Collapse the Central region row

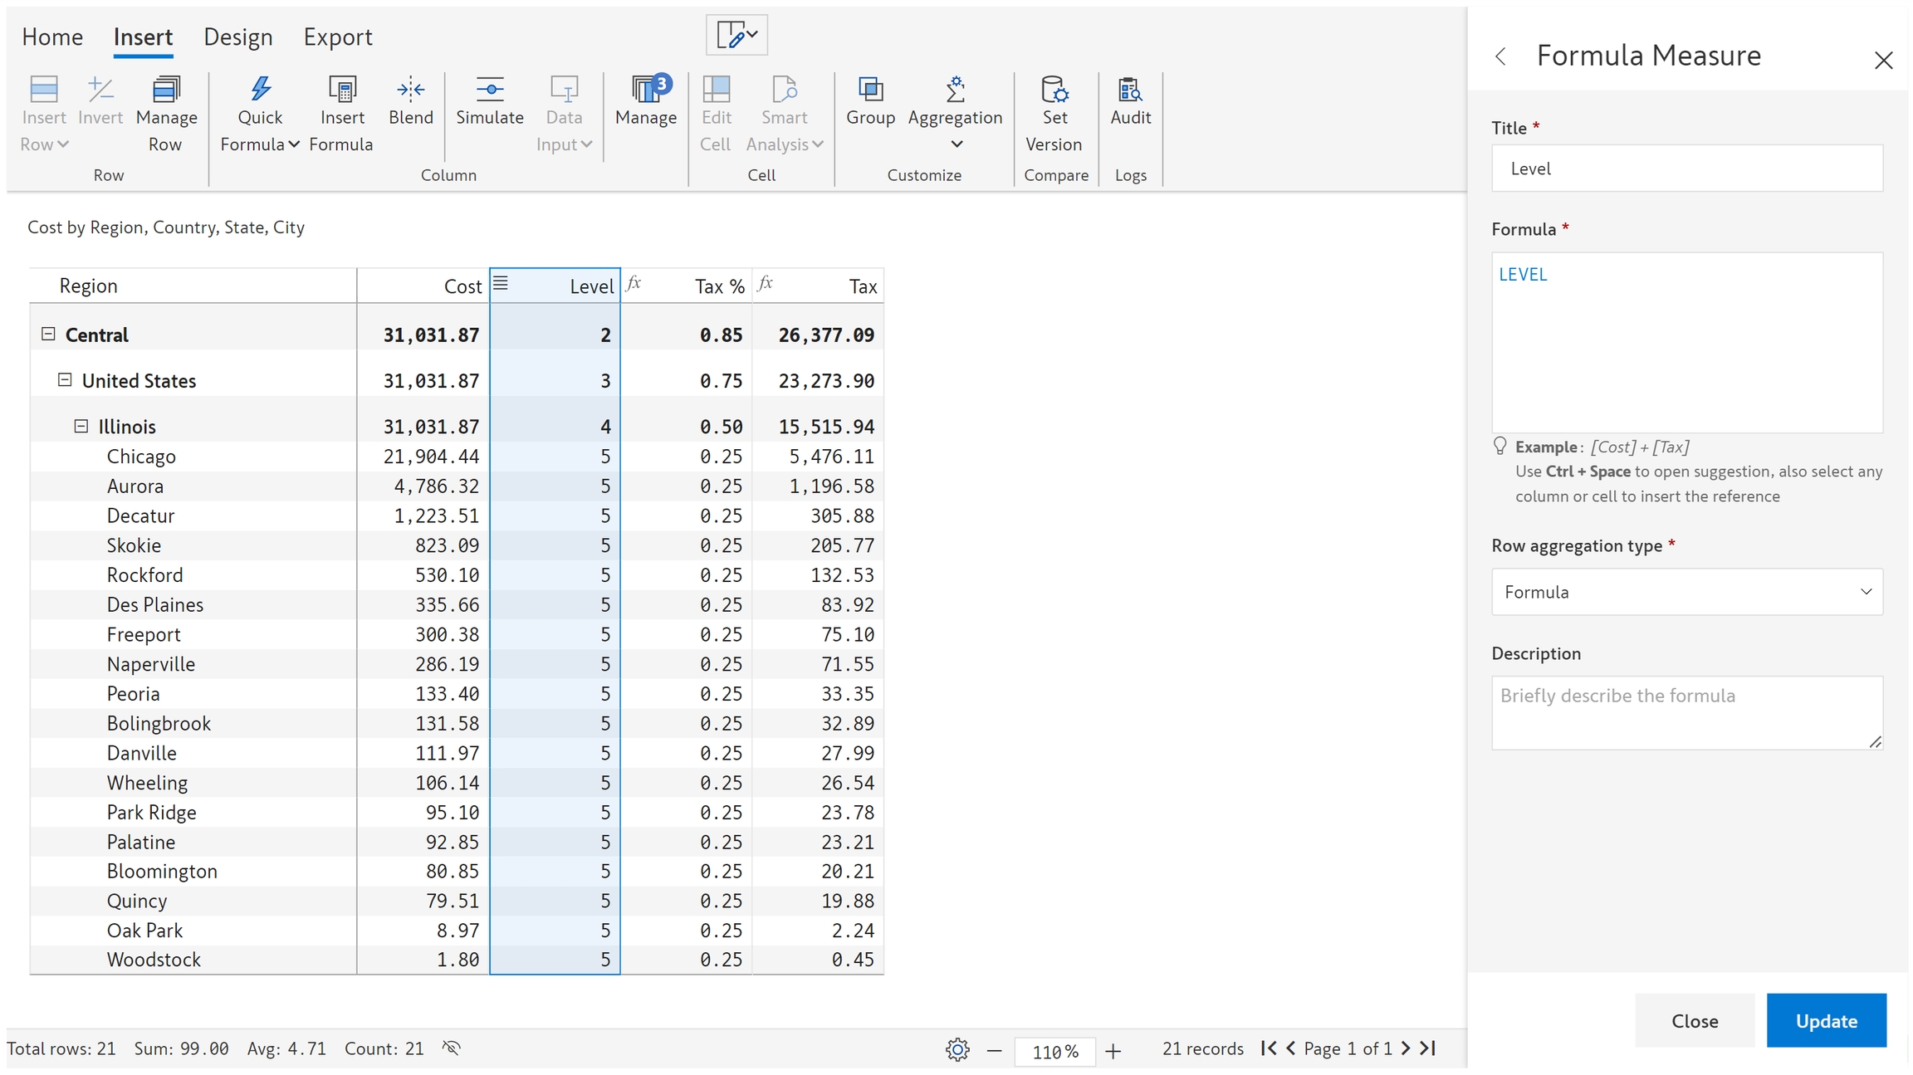(48, 334)
